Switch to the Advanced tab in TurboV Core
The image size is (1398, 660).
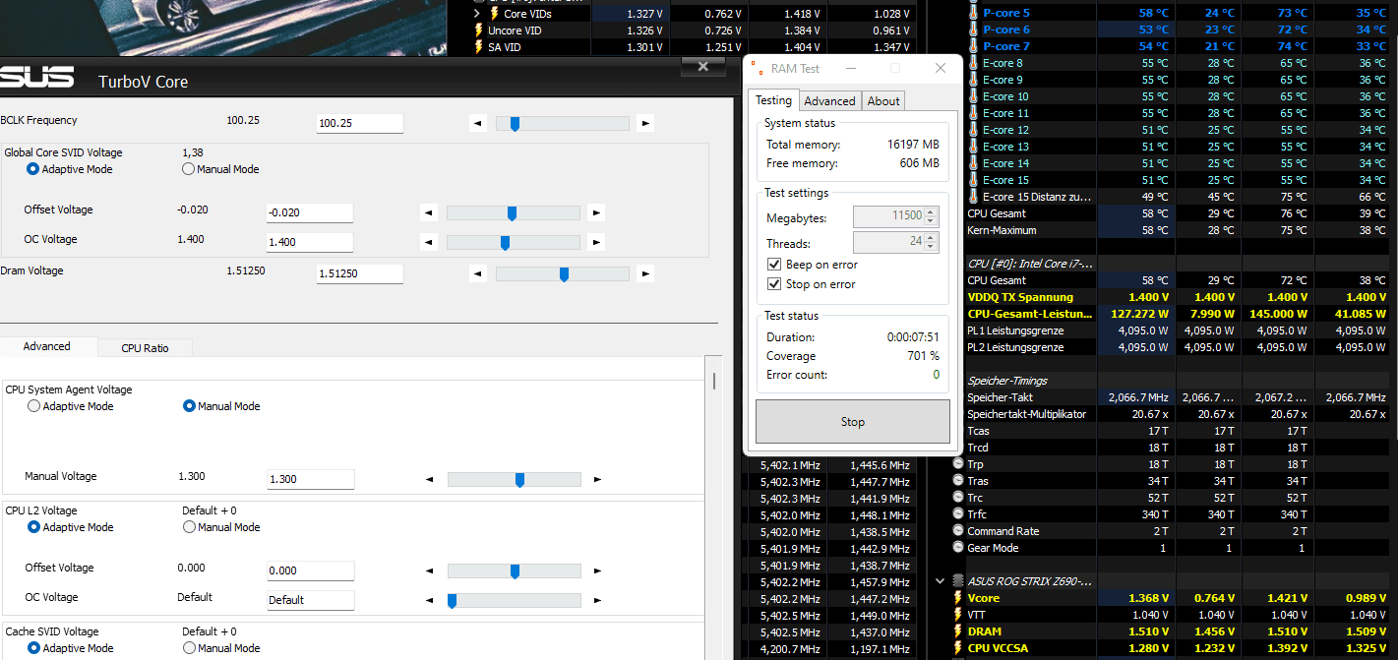[x=47, y=346]
